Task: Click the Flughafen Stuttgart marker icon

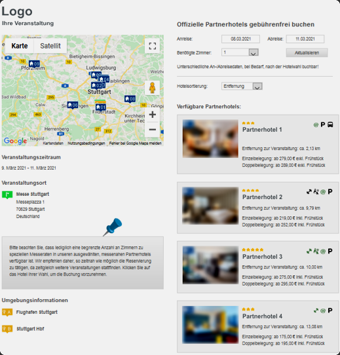Action: 7,312
